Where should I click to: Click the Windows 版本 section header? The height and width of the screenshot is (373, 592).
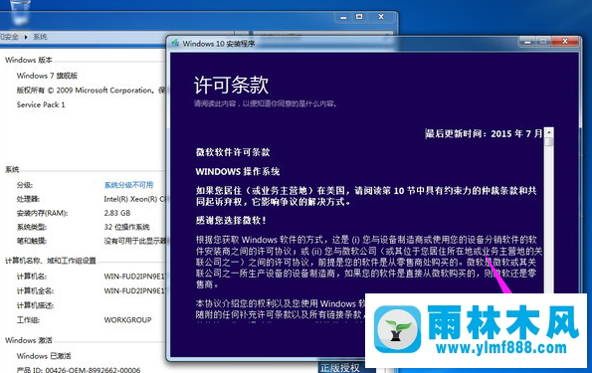click(x=29, y=60)
